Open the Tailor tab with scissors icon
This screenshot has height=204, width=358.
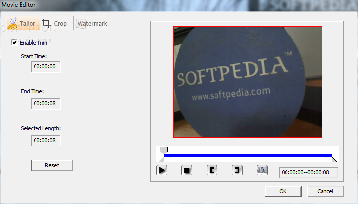pyautogui.click(x=24, y=23)
